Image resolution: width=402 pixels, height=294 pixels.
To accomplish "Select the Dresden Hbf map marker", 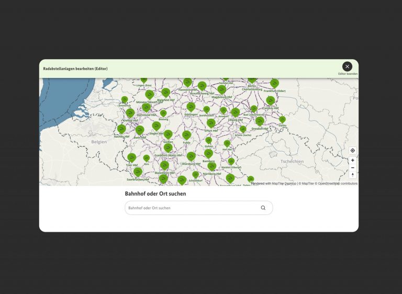I will point(260,121).
